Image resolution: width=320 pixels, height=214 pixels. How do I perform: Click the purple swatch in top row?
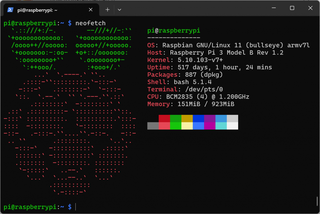coord(210,119)
